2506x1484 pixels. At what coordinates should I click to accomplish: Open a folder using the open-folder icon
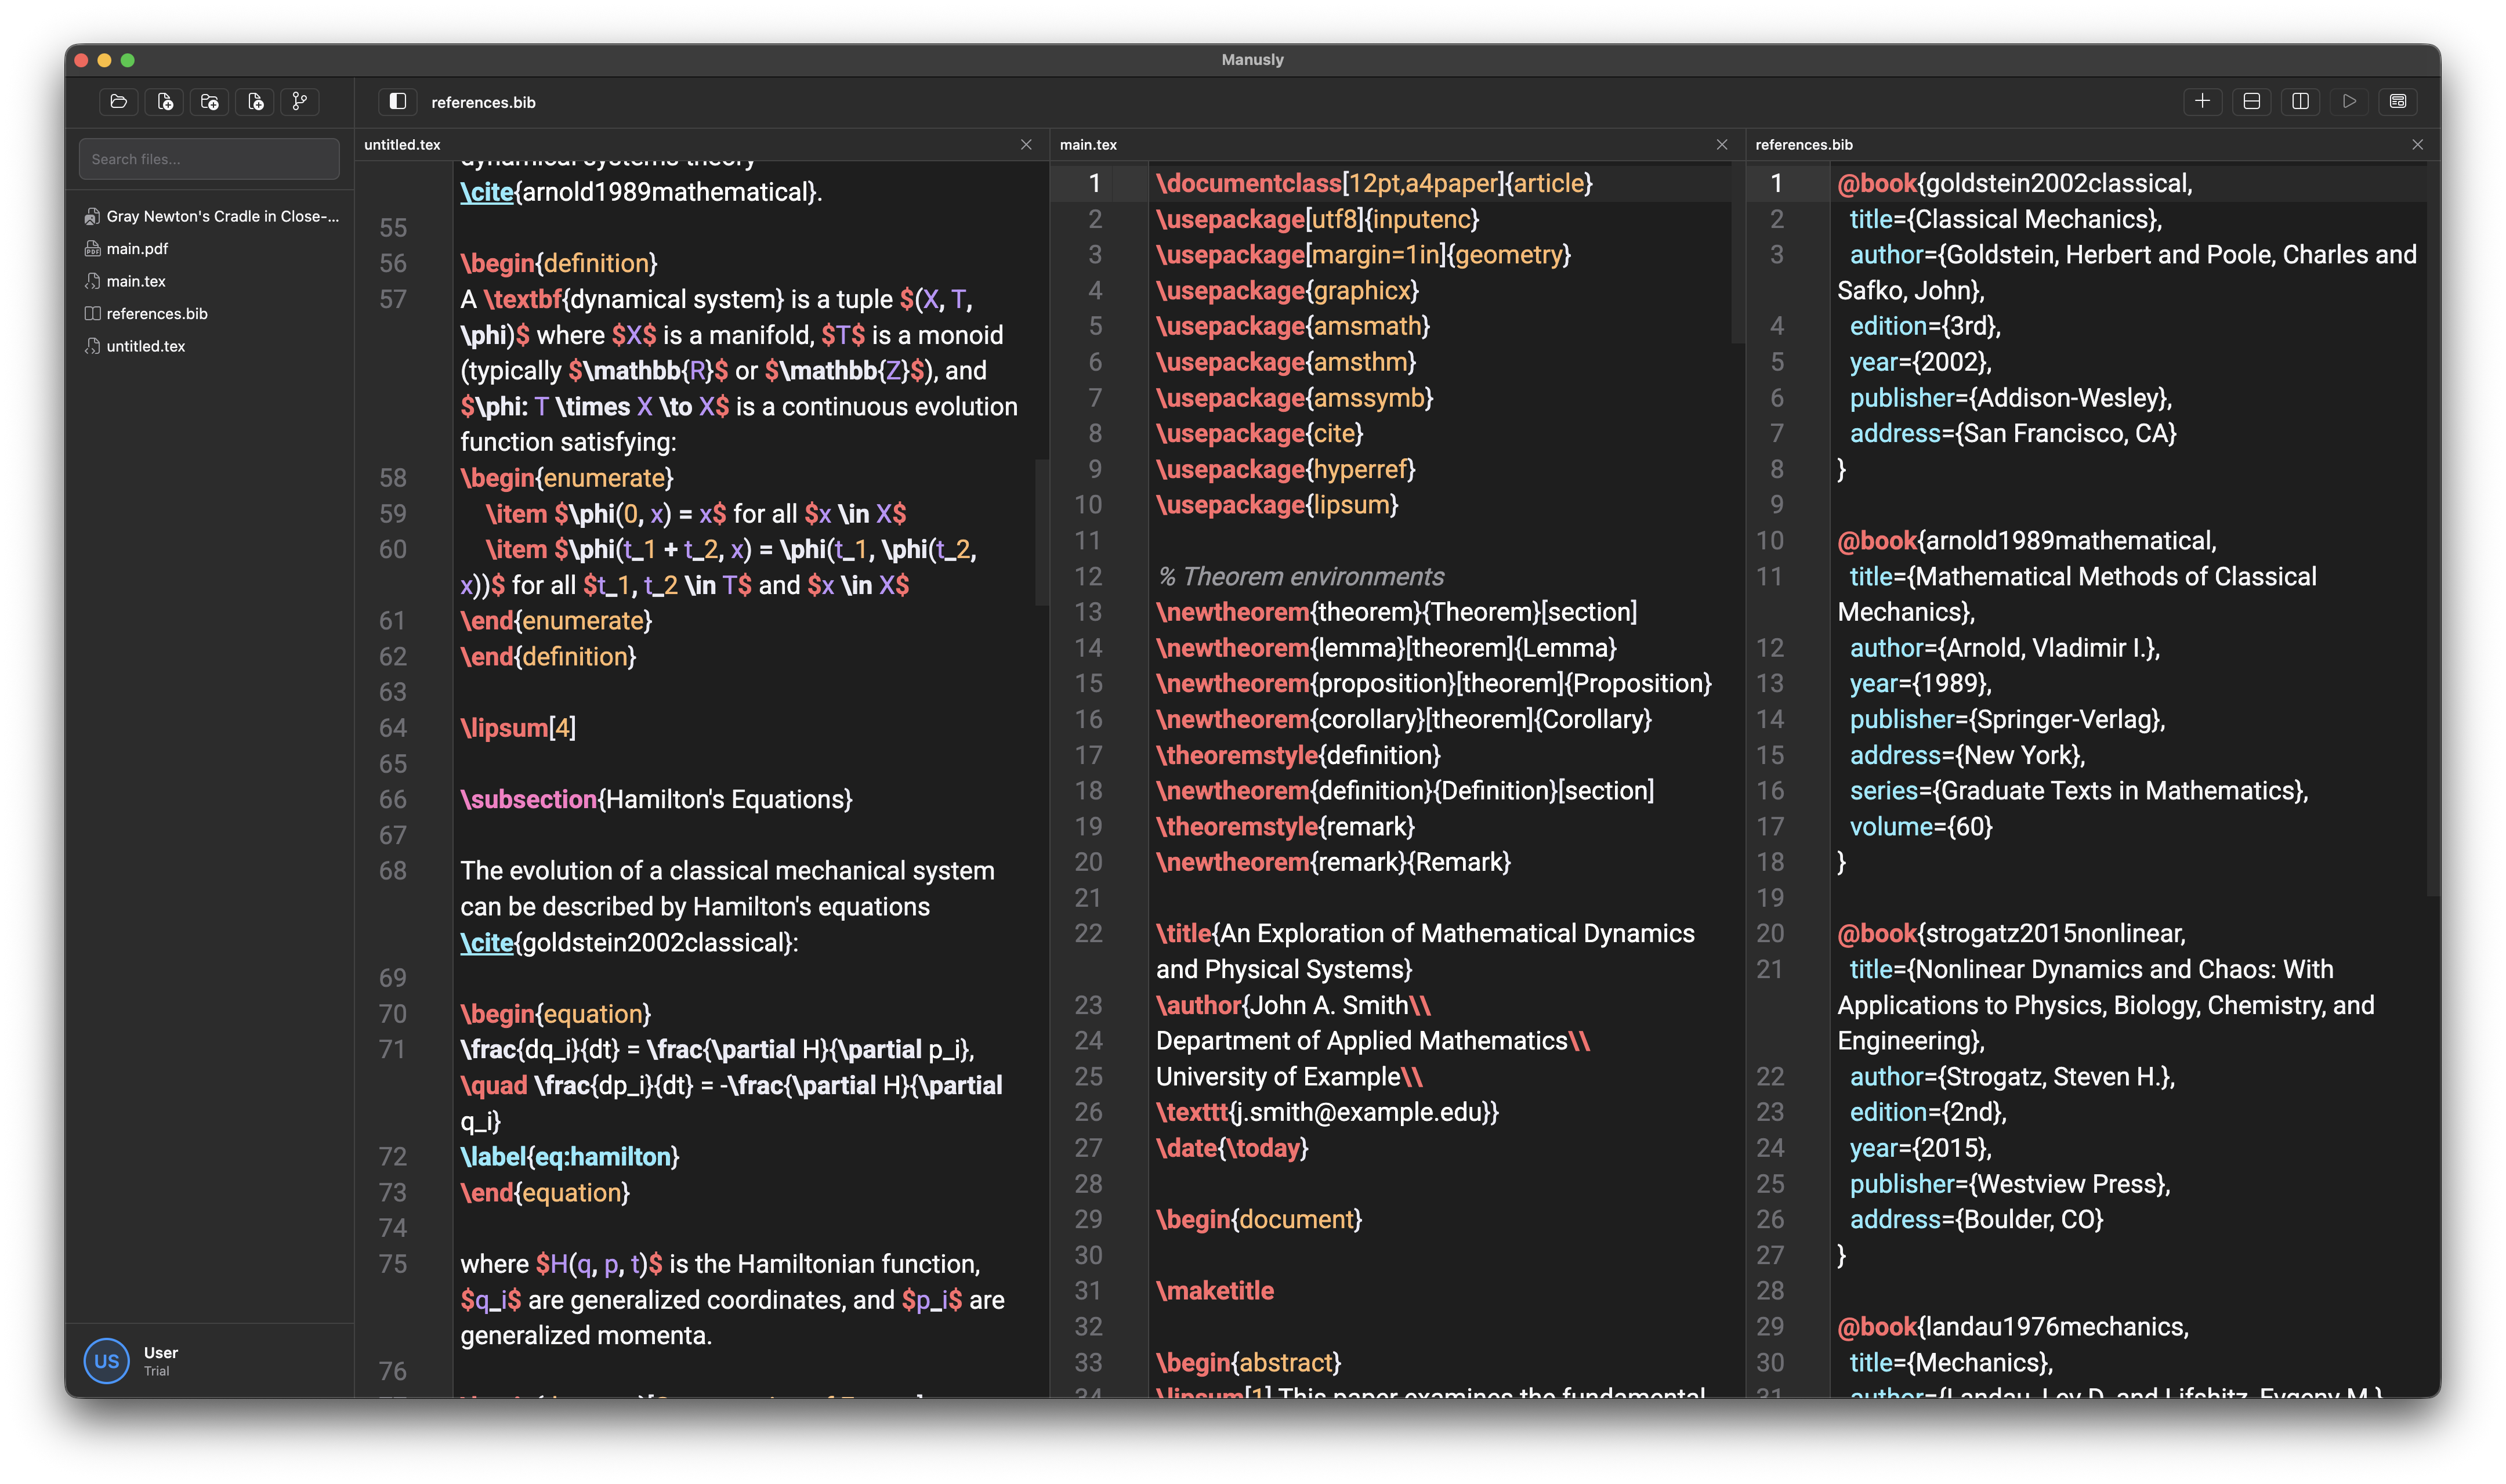pos(118,101)
